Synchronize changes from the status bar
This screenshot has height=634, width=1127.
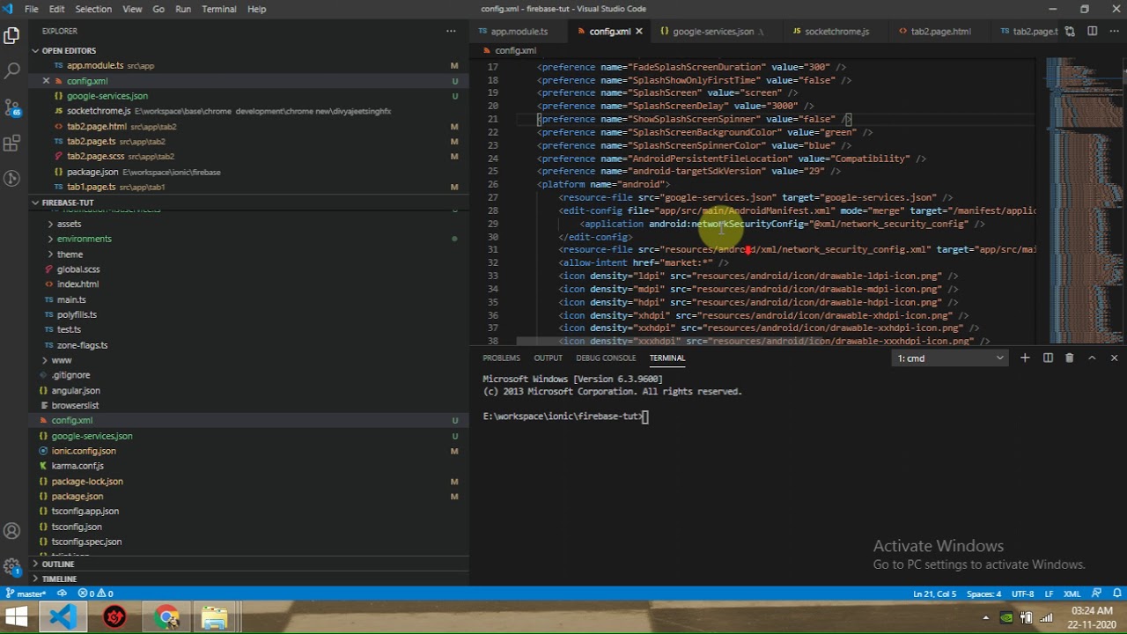click(62, 593)
